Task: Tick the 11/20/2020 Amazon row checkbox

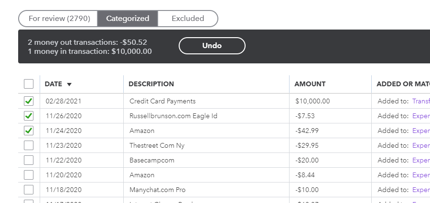Action: click(29, 175)
